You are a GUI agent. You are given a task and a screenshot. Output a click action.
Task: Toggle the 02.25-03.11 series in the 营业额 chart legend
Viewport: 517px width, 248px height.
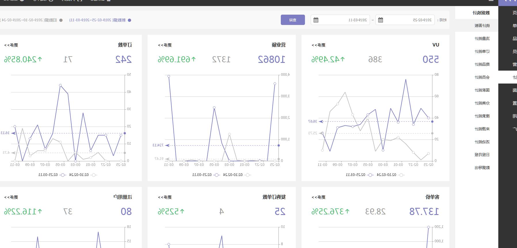tap(206, 175)
